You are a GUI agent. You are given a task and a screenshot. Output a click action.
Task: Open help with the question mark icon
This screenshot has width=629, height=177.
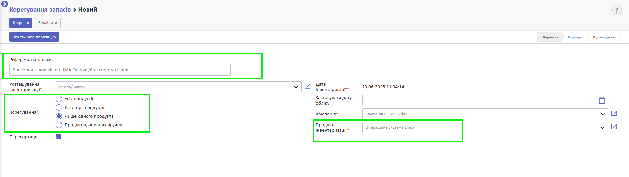(616, 10)
